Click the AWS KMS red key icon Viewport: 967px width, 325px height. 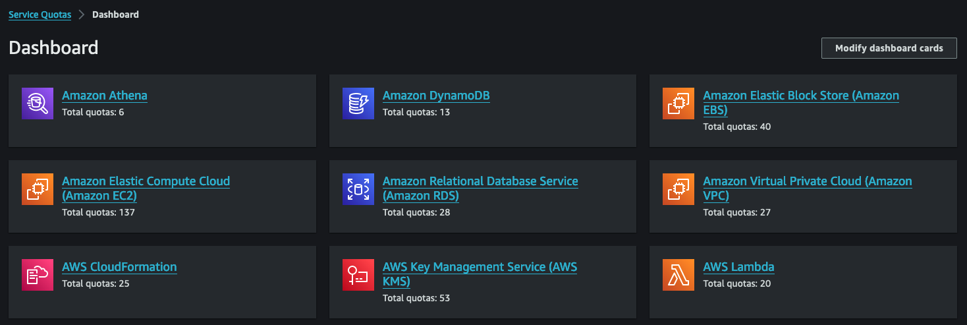coord(358,275)
